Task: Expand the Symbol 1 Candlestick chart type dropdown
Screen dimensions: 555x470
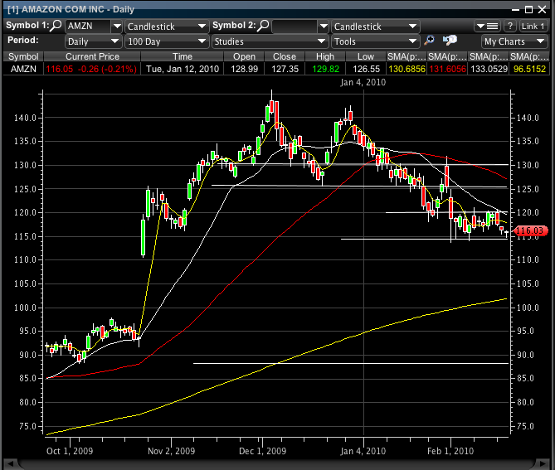Action: pos(167,27)
